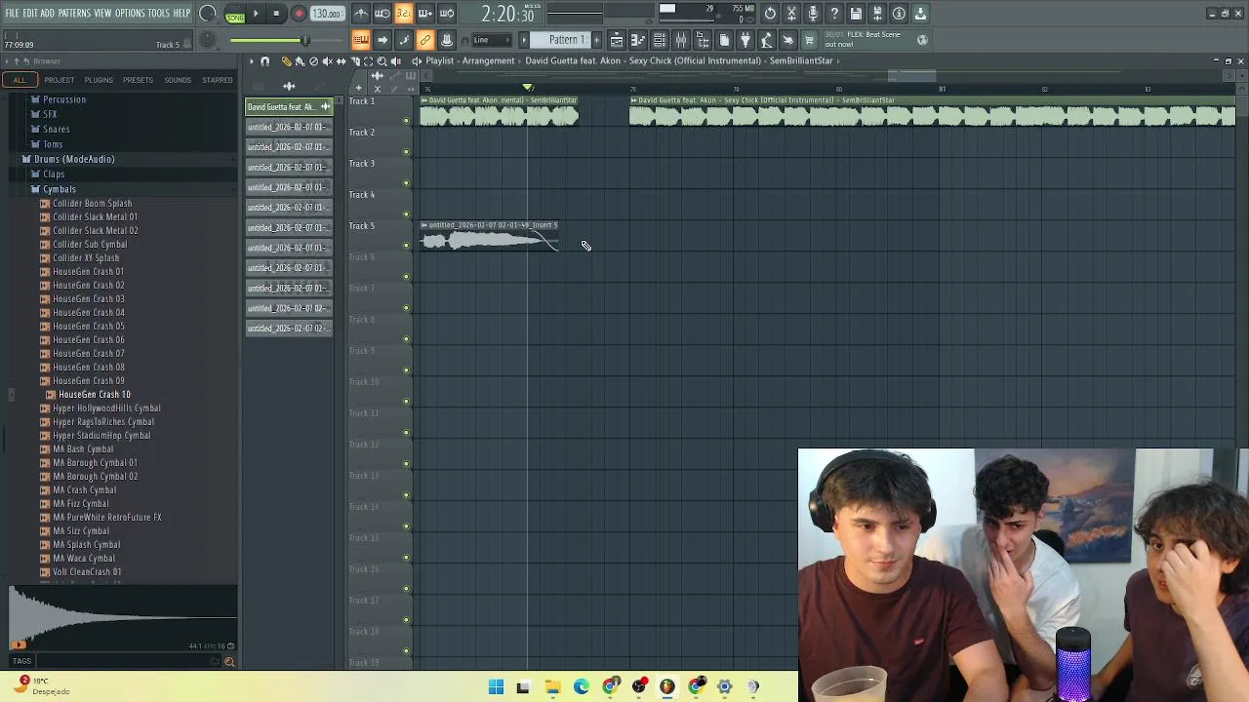Select the playlist Paint brush tool
Image resolution: width=1249 pixels, height=702 pixels.
click(x=300, y=61)
